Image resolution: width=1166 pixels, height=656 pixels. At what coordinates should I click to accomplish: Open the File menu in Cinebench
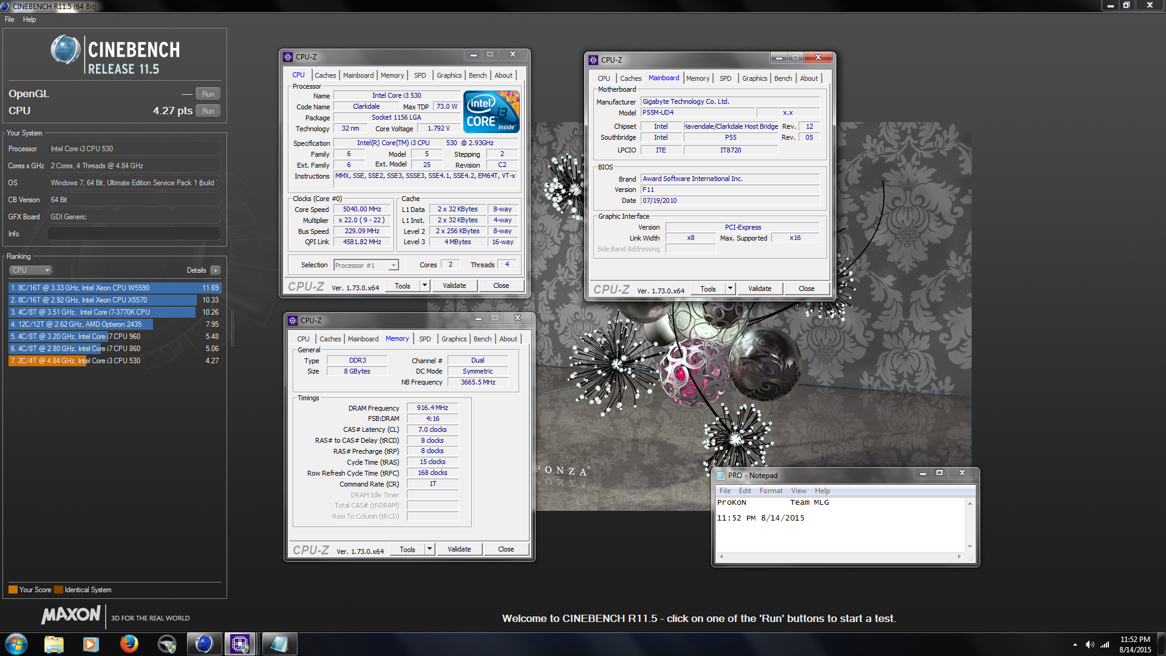coord(10,19)
